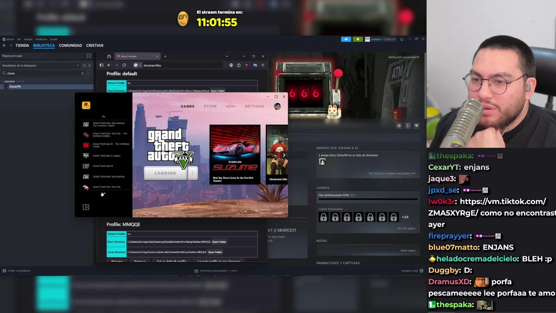Collapse the Rockstar launcher sidebar panel
Image resolution: width=556 pixels, height=313 pixels.
click(x=86, y=207)
